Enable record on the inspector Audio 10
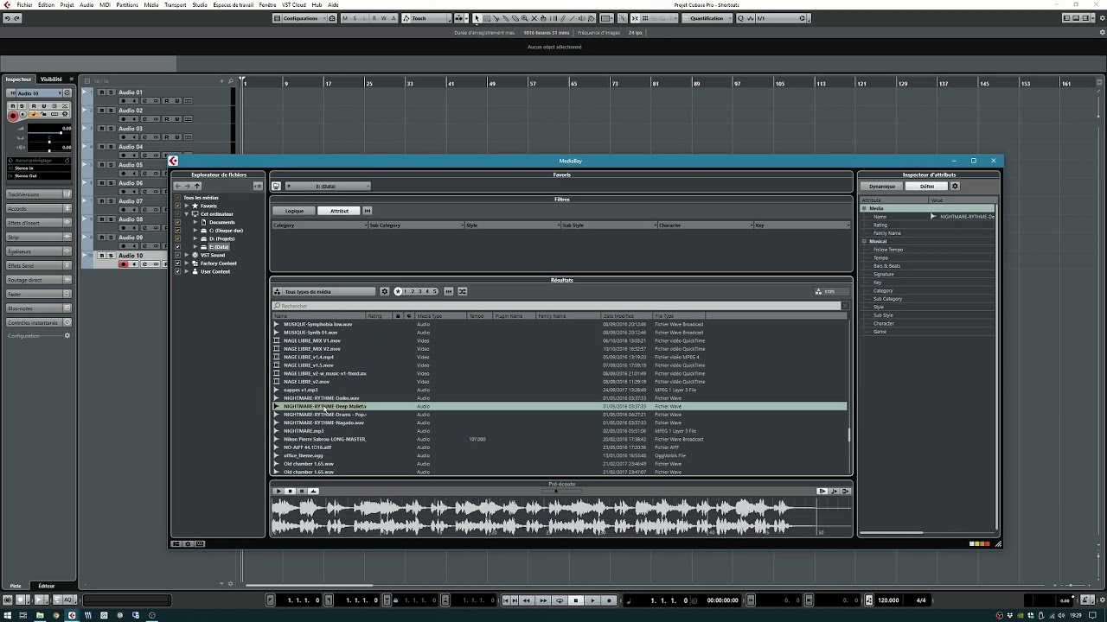 tap(13, 115)
